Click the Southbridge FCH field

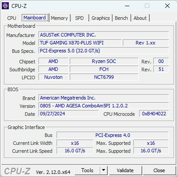tap(104, 69)
